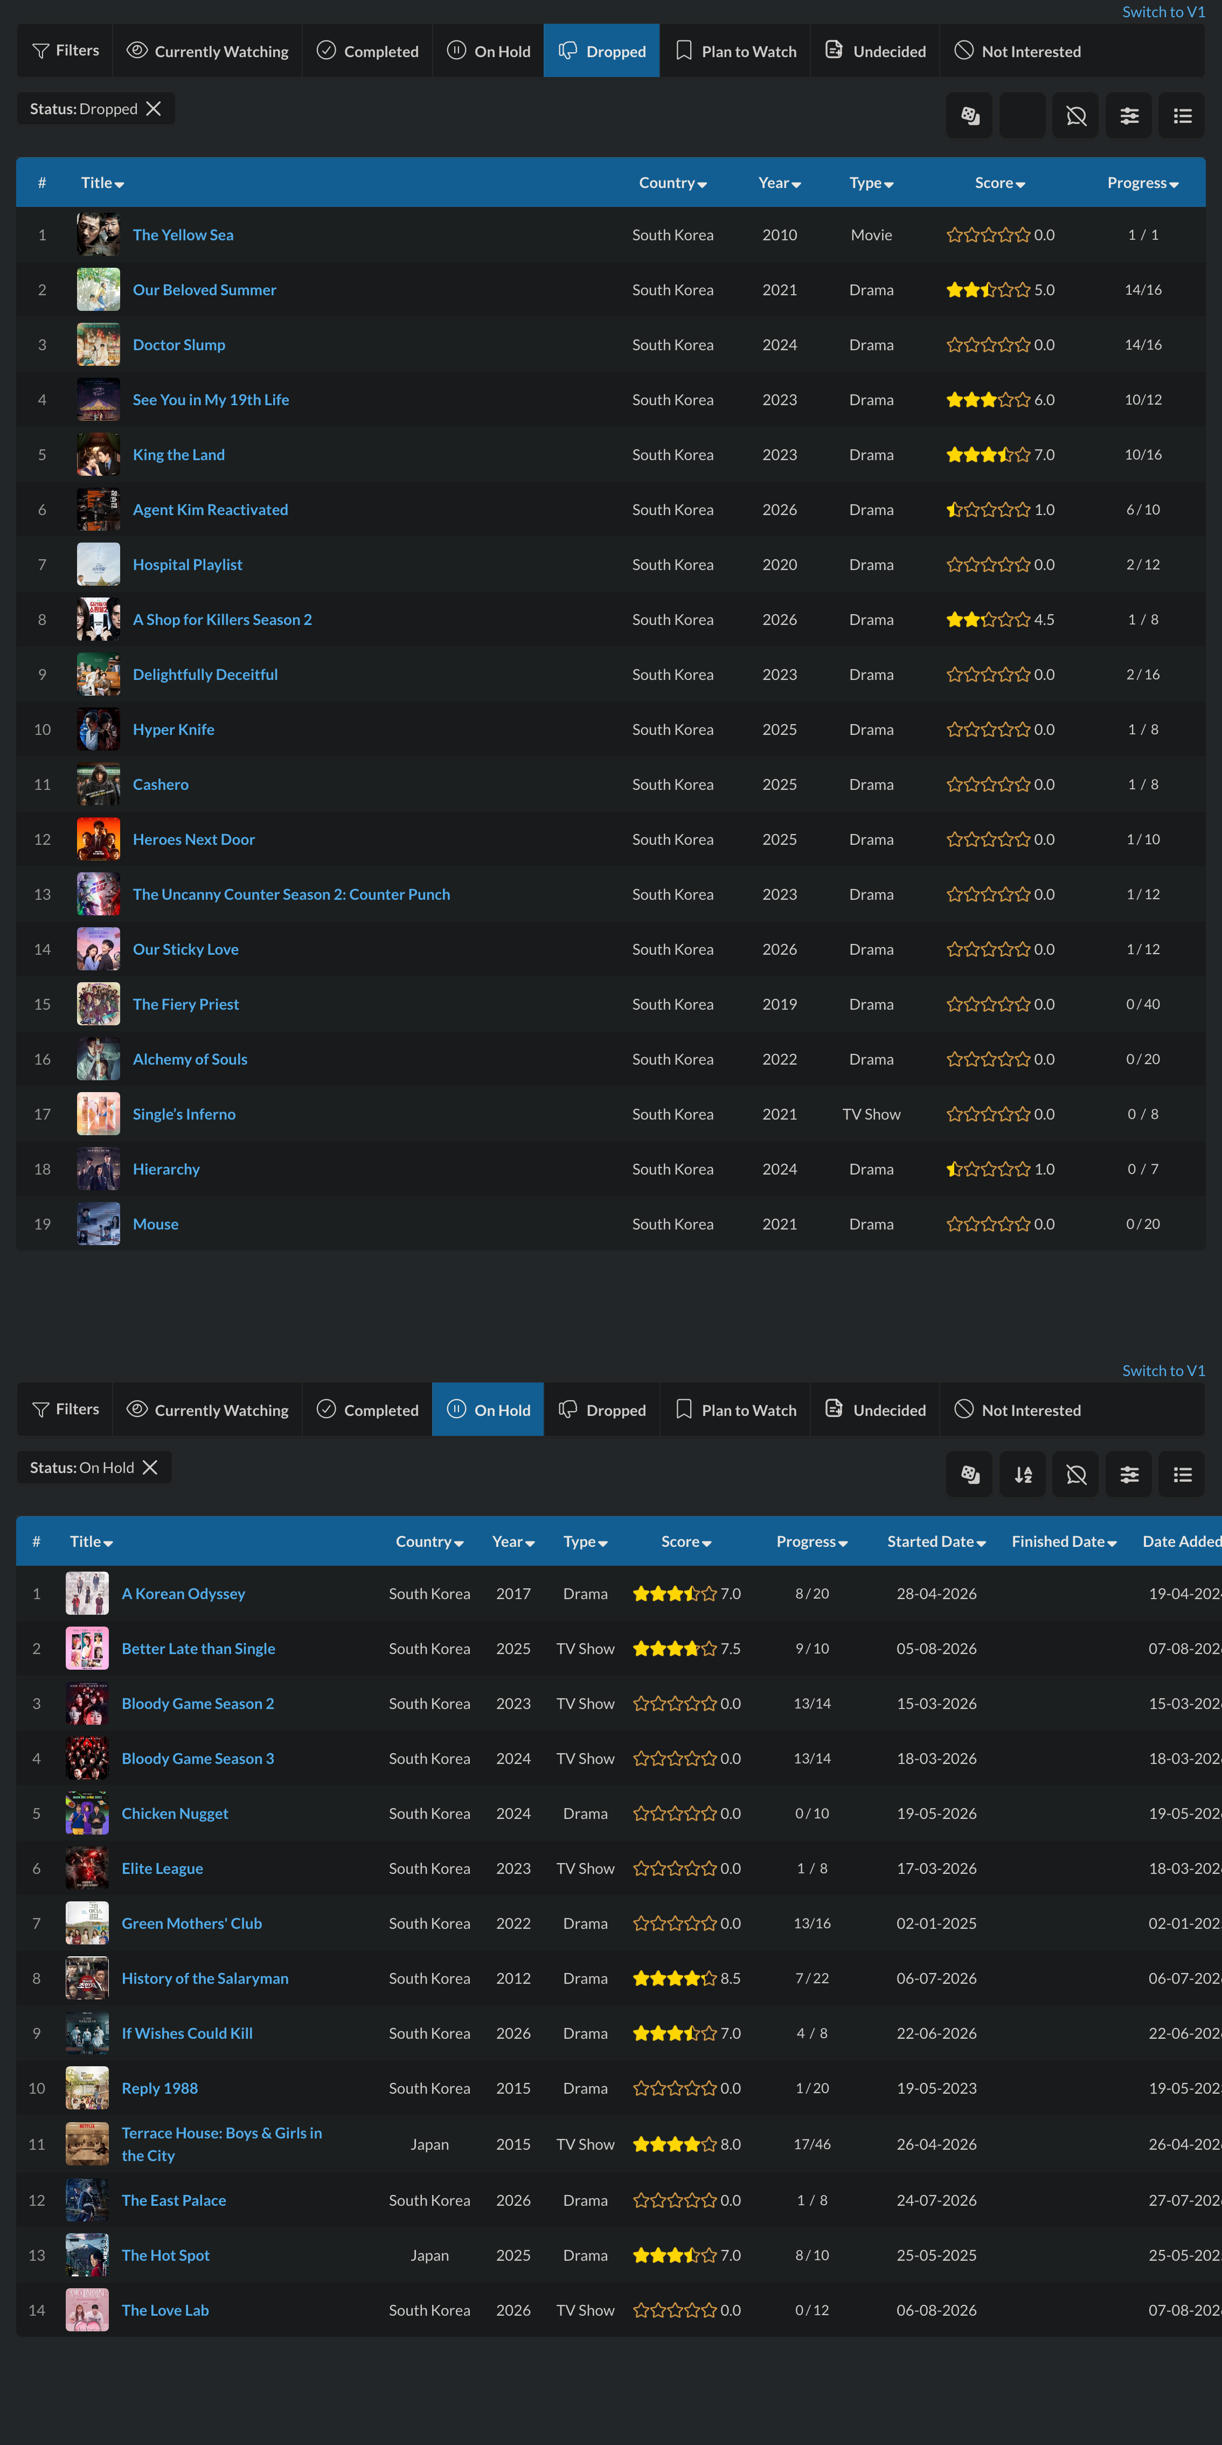Click the Heroes Next Door poster thumbnail
The width and height of the screenshot is (1222, 2445).
click(98, 839)
